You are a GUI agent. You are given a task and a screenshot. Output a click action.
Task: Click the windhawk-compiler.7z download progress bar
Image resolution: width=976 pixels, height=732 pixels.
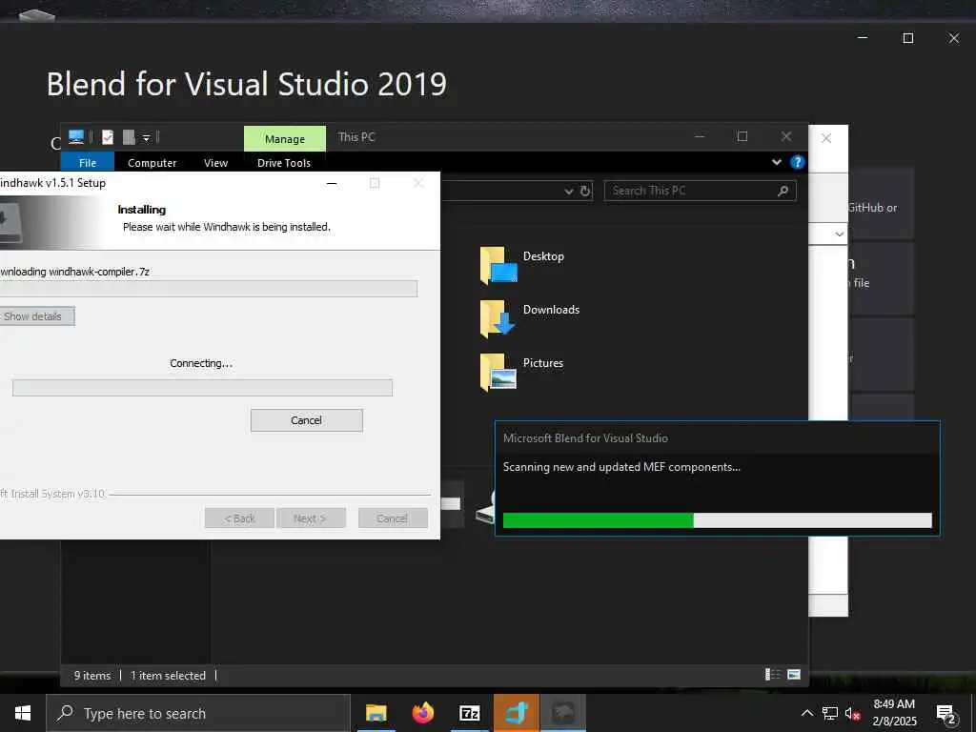point(208,288)
